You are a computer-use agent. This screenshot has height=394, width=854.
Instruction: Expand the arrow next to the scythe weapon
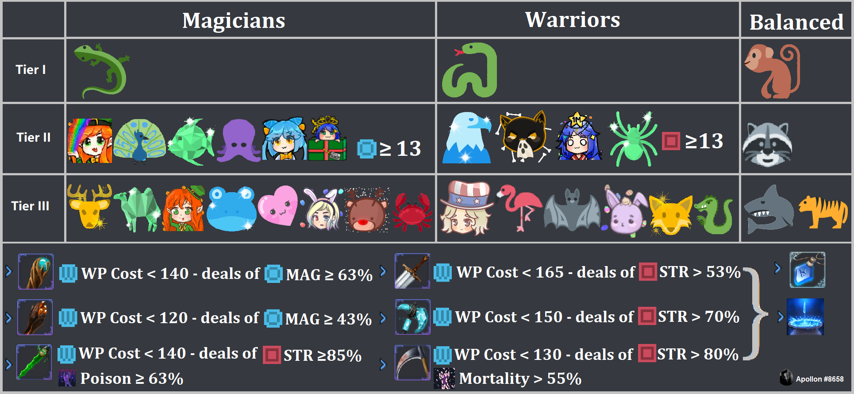point(383,364)
